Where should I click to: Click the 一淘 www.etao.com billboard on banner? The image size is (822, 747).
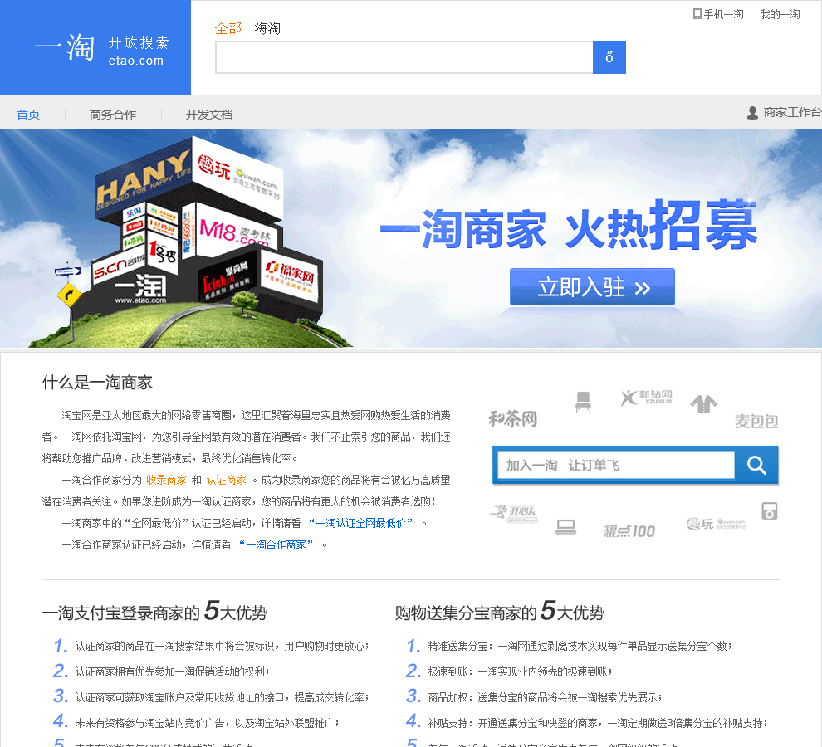point(140,288)
